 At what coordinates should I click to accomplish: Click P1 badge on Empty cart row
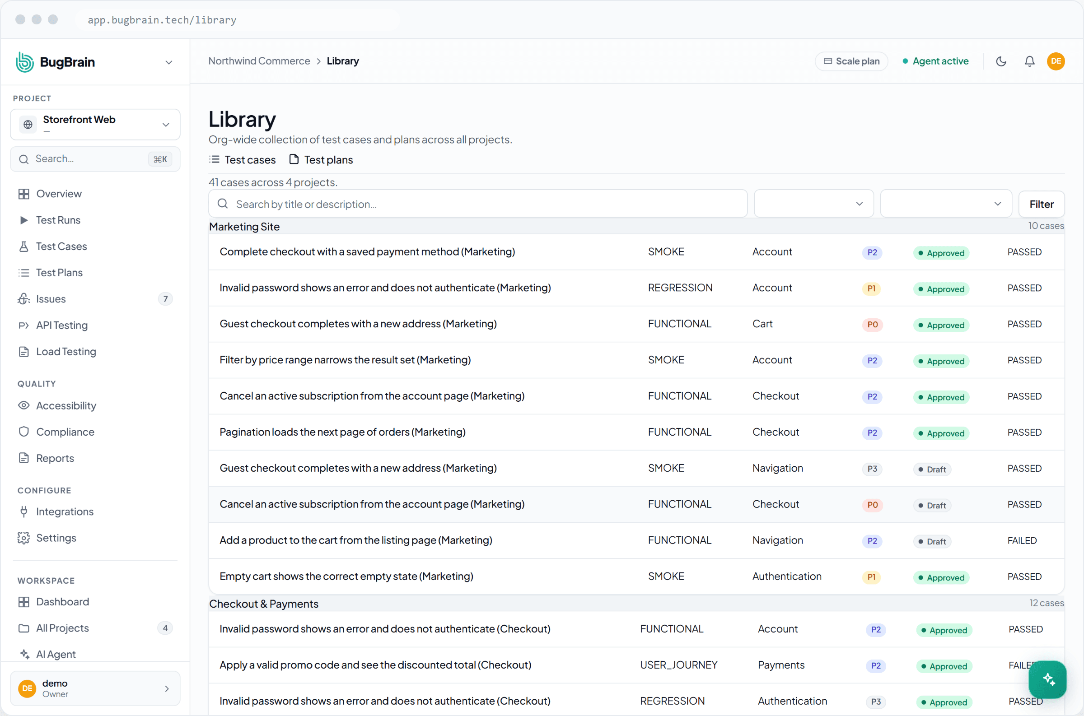[x=871, y=577]
